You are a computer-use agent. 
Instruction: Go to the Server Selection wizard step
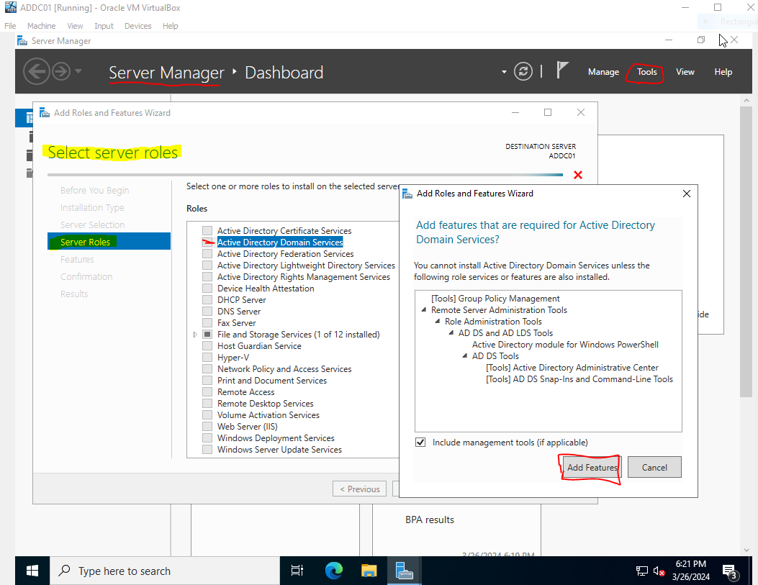click(92, 225)
